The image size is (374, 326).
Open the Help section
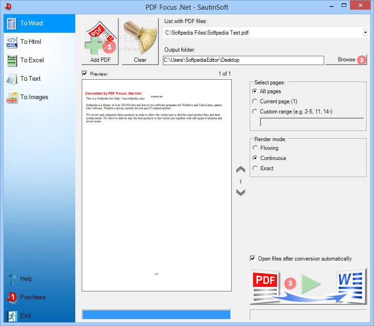pyautogui.click(x=26, y=279)
